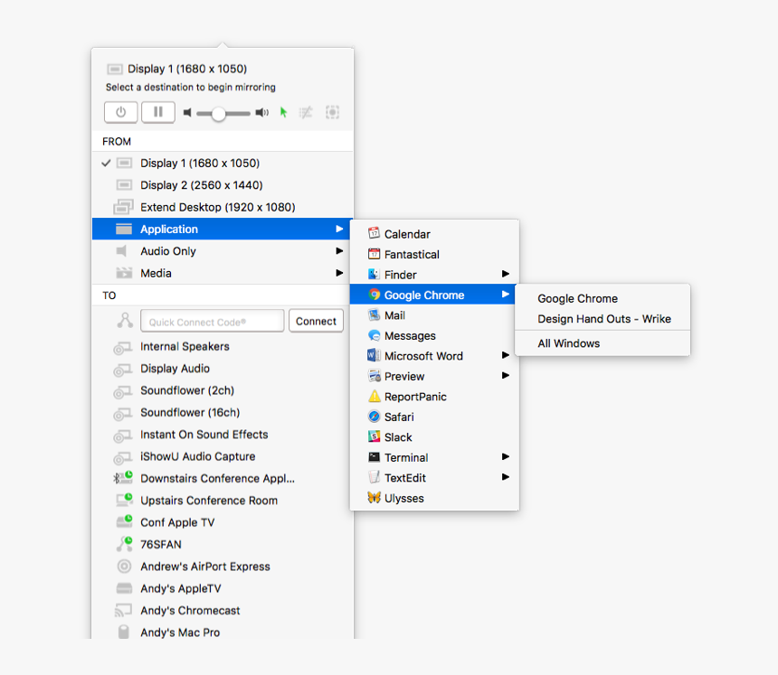Expand the Terminal submenu arrow
This screenshot has width=778, height=675.
coord(505,456)
